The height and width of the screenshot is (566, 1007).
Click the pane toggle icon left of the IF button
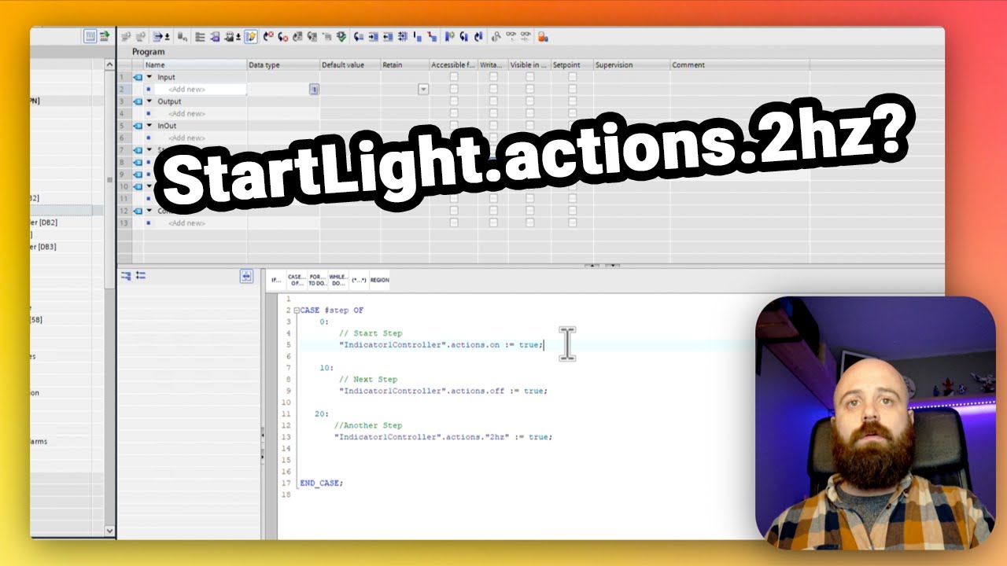(x=246, y=277)
